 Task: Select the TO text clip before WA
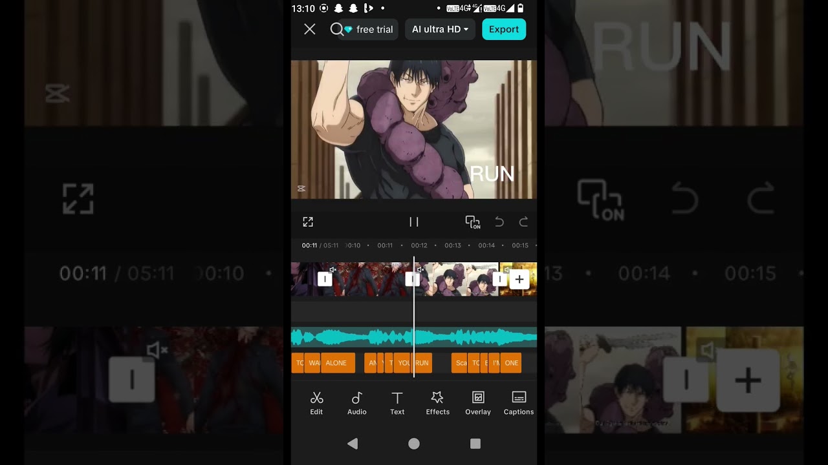(298, 363)
